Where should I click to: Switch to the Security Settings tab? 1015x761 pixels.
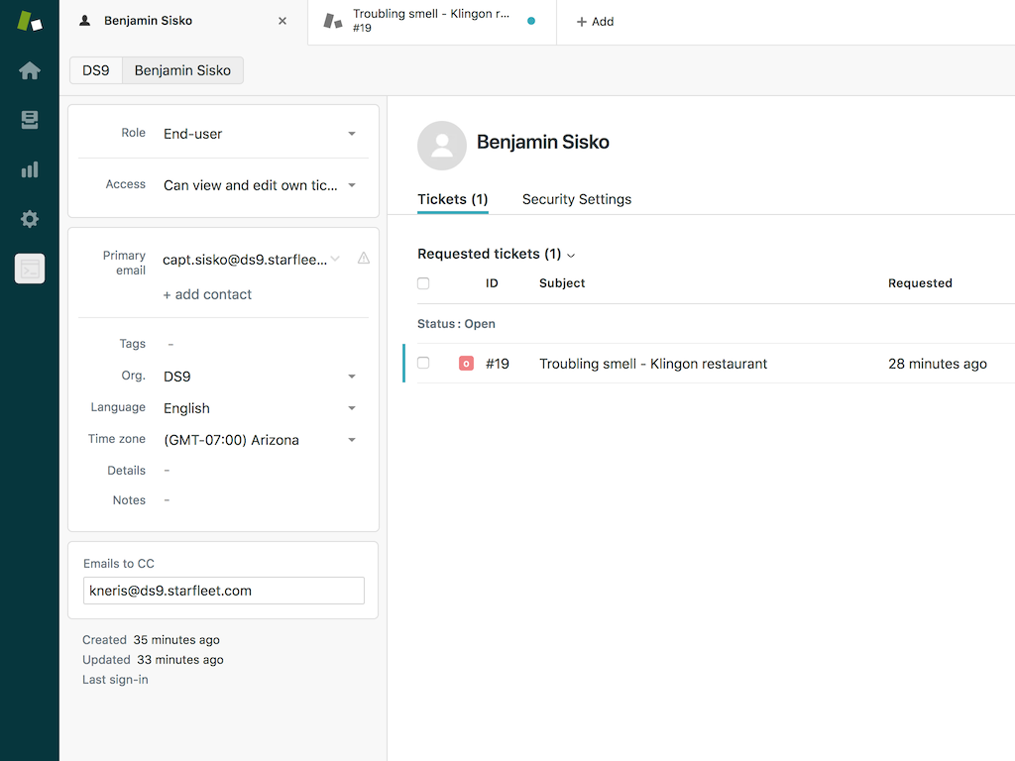pyautogui.click(x=576, y=199)
